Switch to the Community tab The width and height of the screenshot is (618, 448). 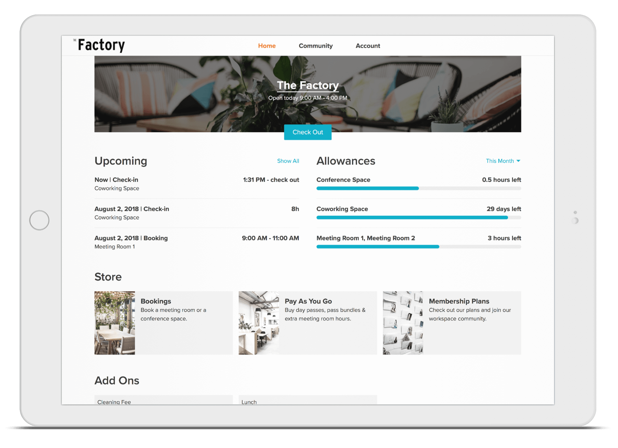(x=316, y=46)
